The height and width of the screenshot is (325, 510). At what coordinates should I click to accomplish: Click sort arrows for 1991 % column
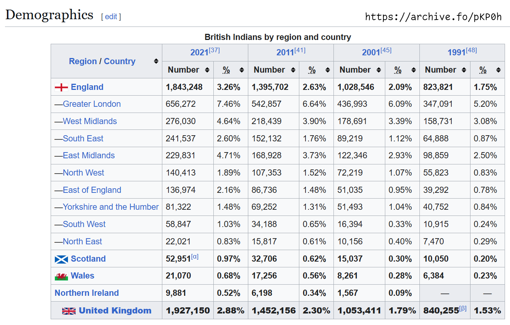[498, 70]
